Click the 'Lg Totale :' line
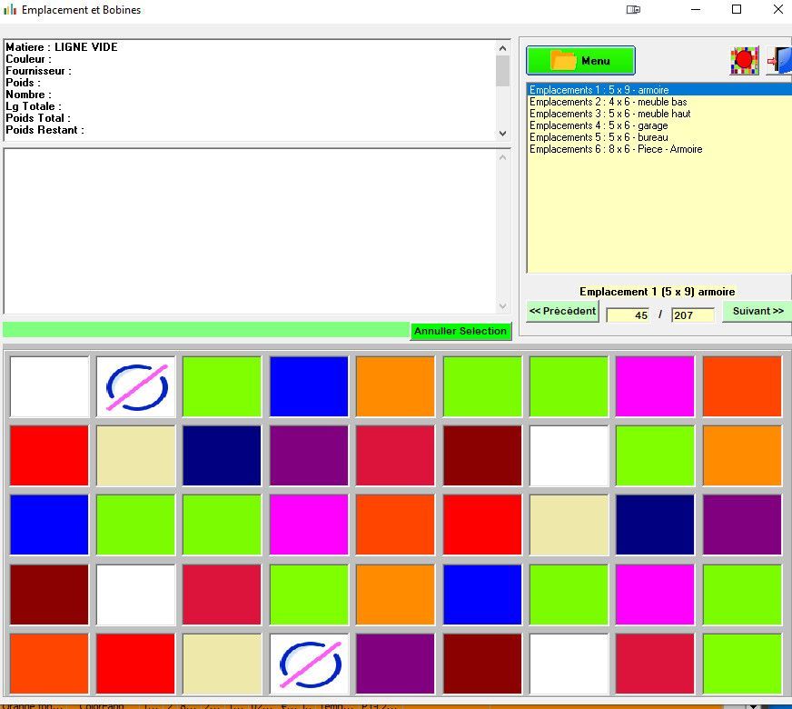This screenshot has height=709, width=792. [34, 106]
